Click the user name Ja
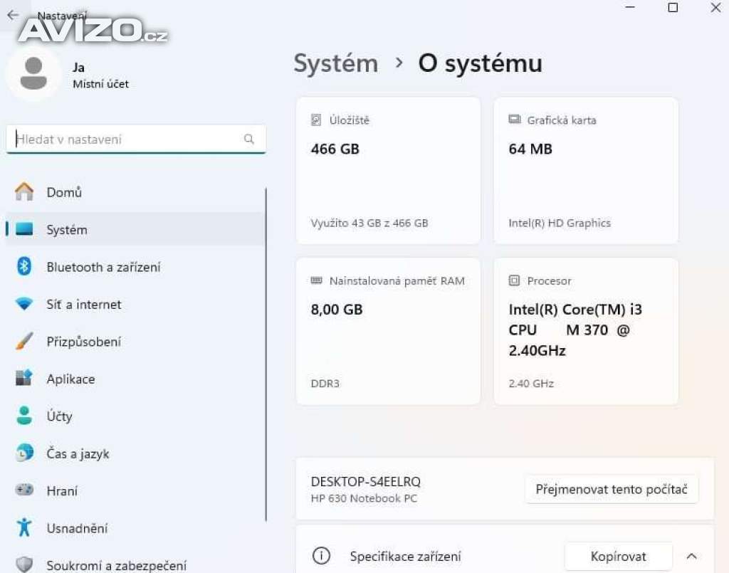This screenshot has height=573, width=729. point(78,68)
